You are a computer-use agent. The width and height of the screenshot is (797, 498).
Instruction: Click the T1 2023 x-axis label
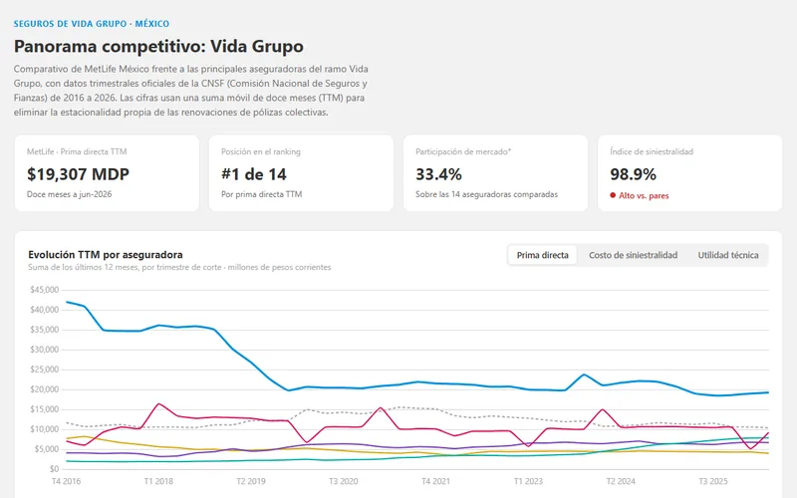coord(528,481)
